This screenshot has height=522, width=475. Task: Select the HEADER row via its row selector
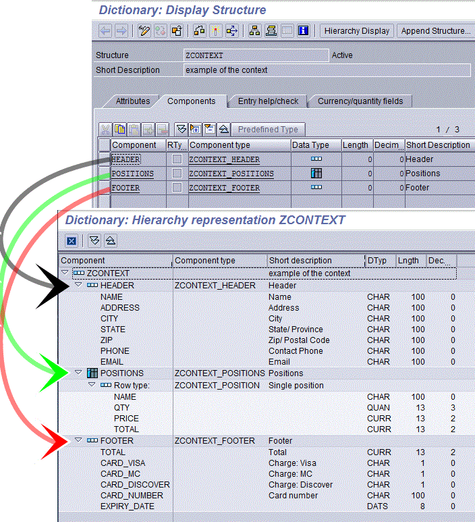coord(104,159)
